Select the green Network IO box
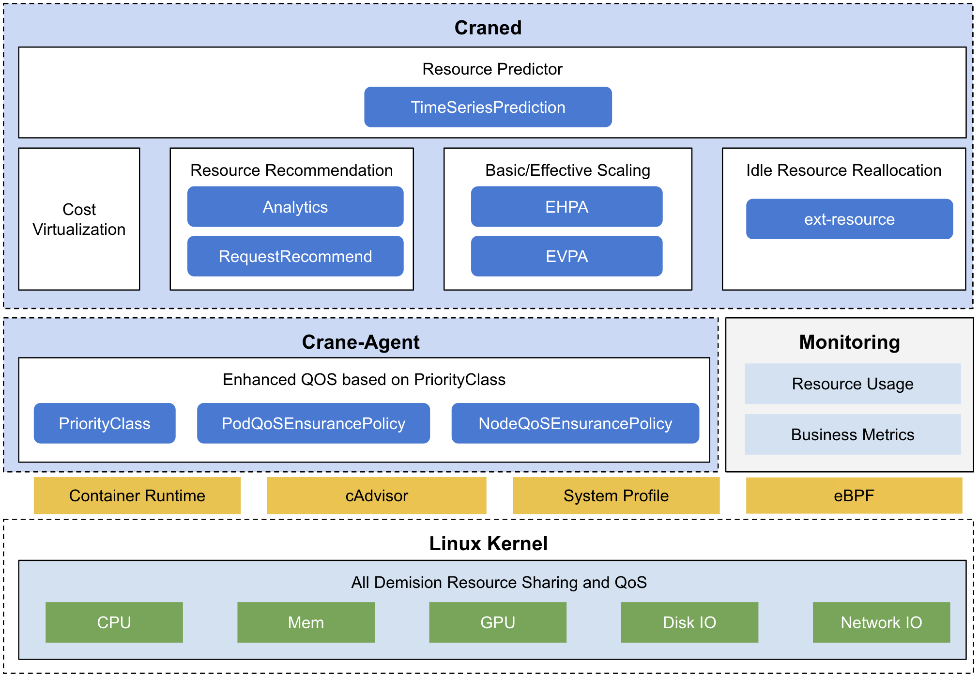Image resolution: width=979 pixels, height=680 pixels. point(881,622)
